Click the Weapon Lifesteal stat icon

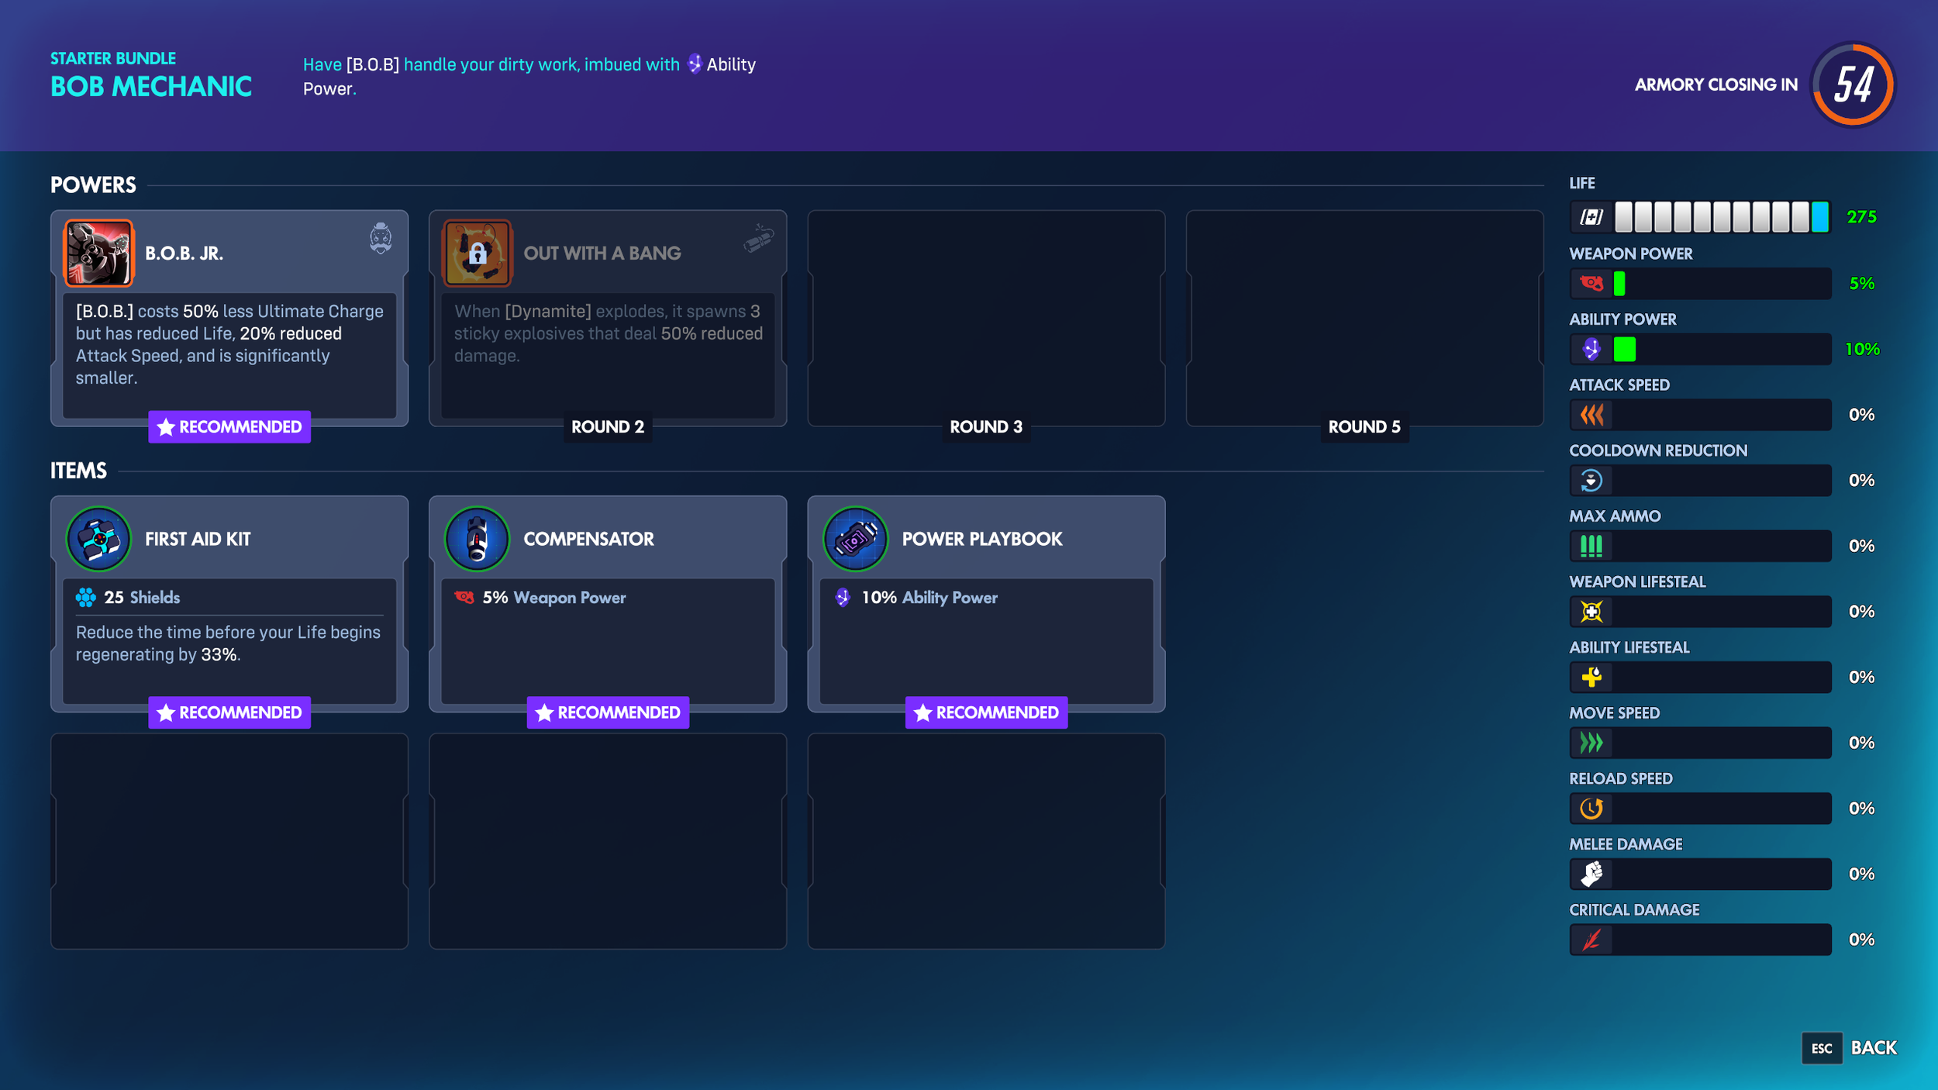tap(1591, 612)
